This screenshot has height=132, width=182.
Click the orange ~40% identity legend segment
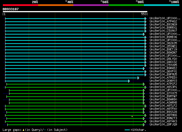pyautogui.click(x=56, y=5)
